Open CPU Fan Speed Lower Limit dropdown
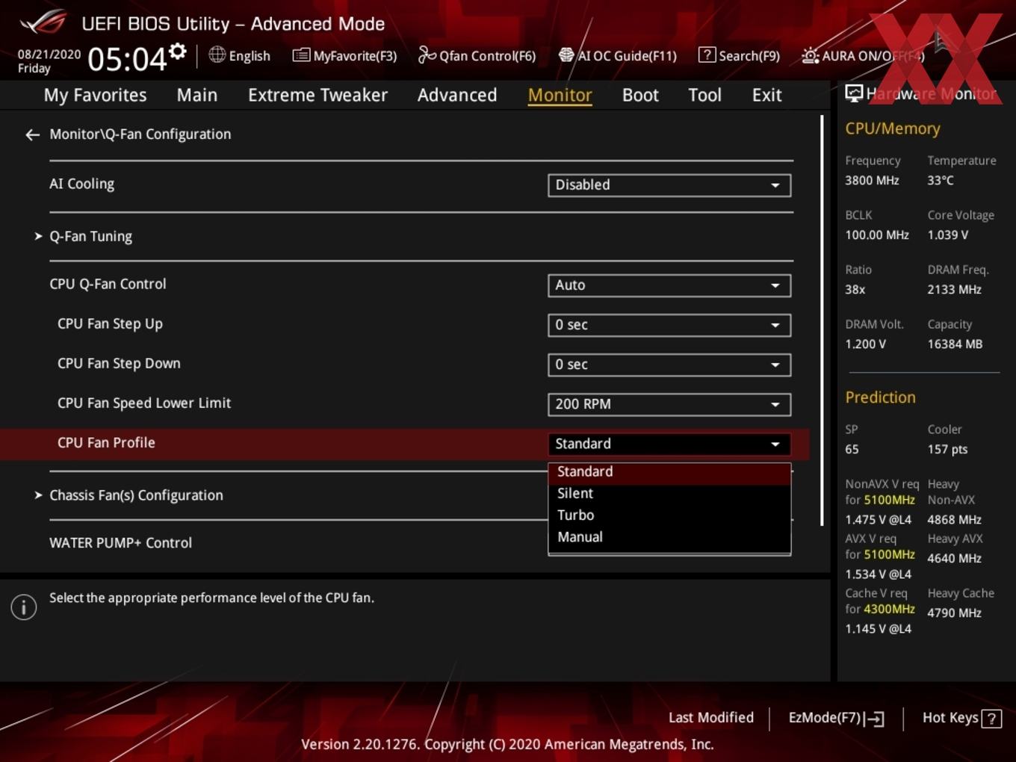This screenshot has width=1016, height=762. click(x=669, y=404)
